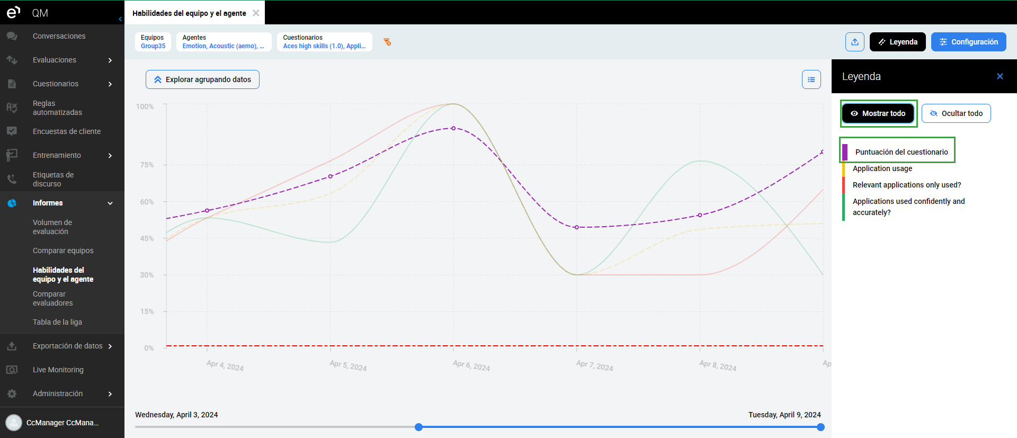Open the Agentes filter dropdown
The image size is (1017, 438).
click(x=224, y=42)
